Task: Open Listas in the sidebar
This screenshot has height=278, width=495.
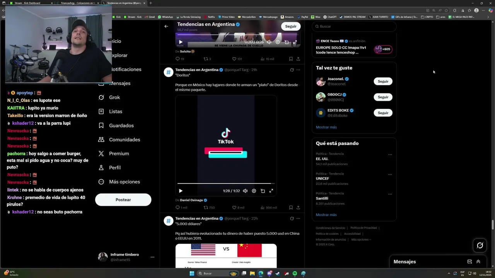Action: (111, 111)
